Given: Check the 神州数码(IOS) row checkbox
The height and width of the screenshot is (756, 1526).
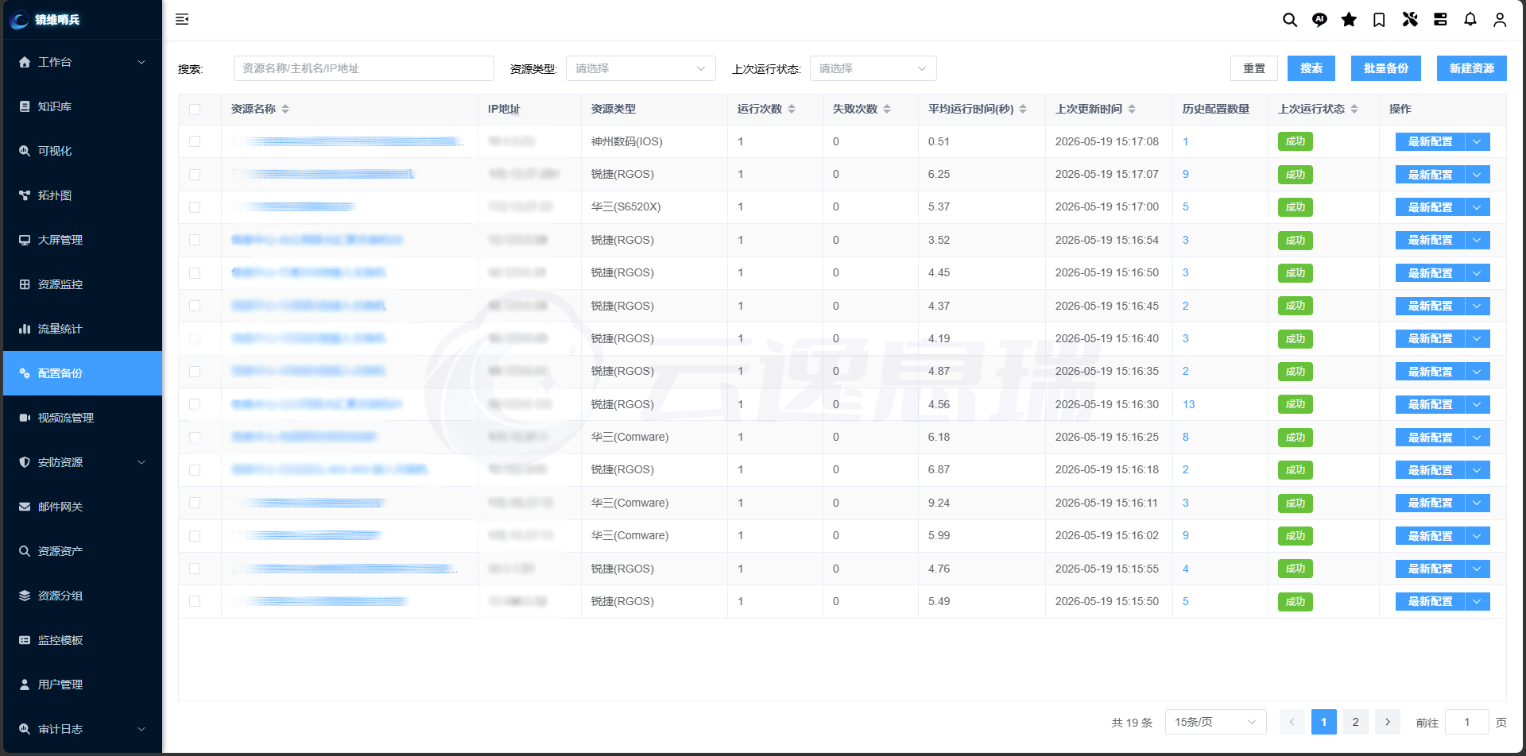Looking at the screenshot, I should [x=195, y=141].
